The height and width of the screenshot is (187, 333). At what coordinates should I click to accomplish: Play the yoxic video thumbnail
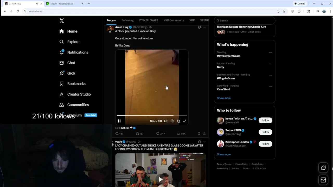(161, 179)
